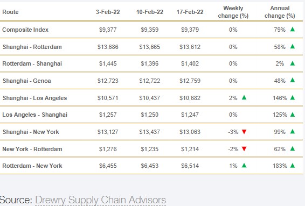
Task: Click the green arrow beside Rotterdam - Shanghai 2%
Action: pos(293,63)
